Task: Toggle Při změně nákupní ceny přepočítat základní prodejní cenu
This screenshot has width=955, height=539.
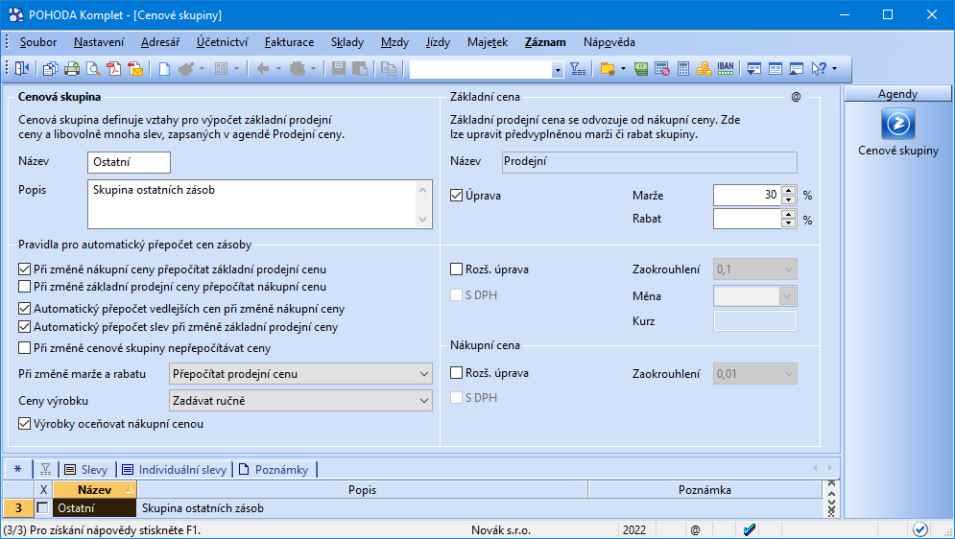Action: [x=24, y=269]
